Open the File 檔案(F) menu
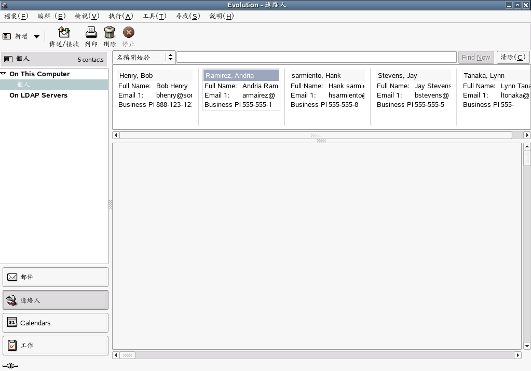 tap(16, 16)
